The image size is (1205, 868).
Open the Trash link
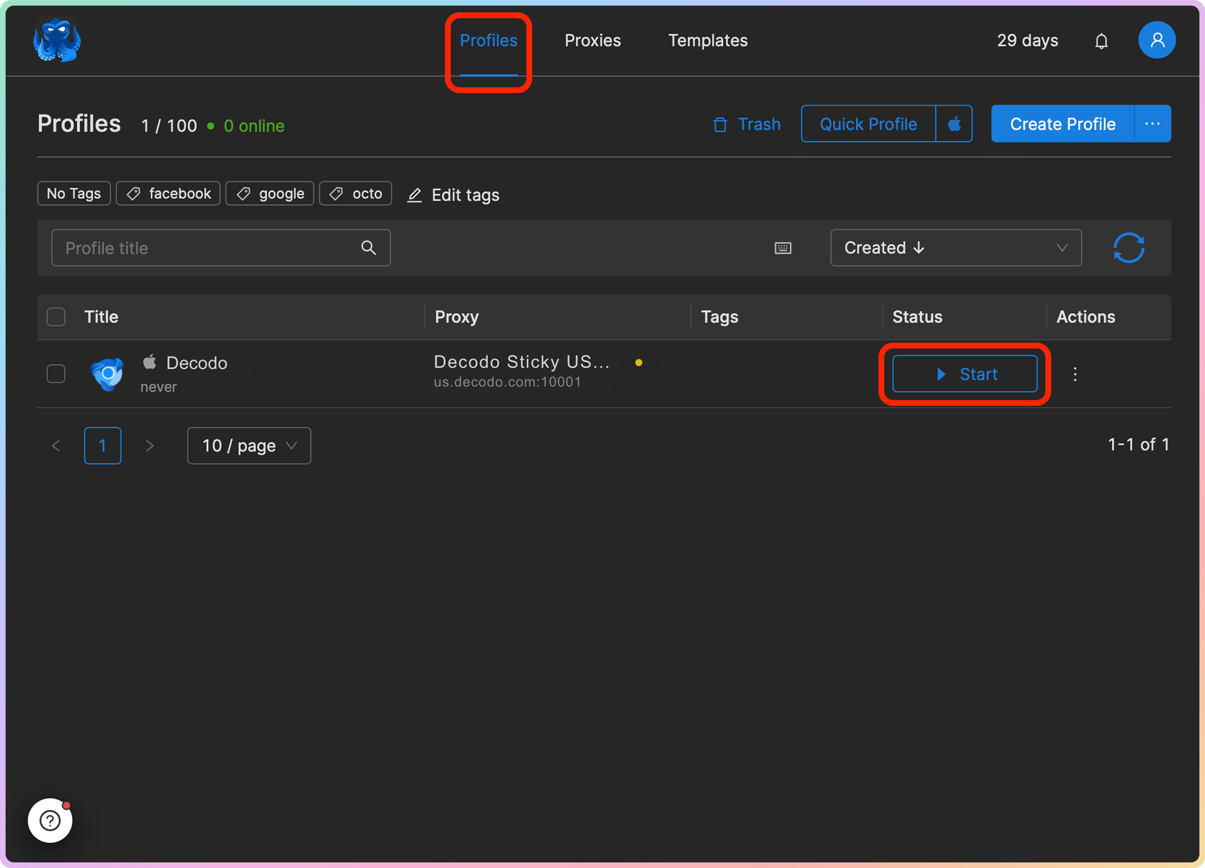click(x=746, y=124)
